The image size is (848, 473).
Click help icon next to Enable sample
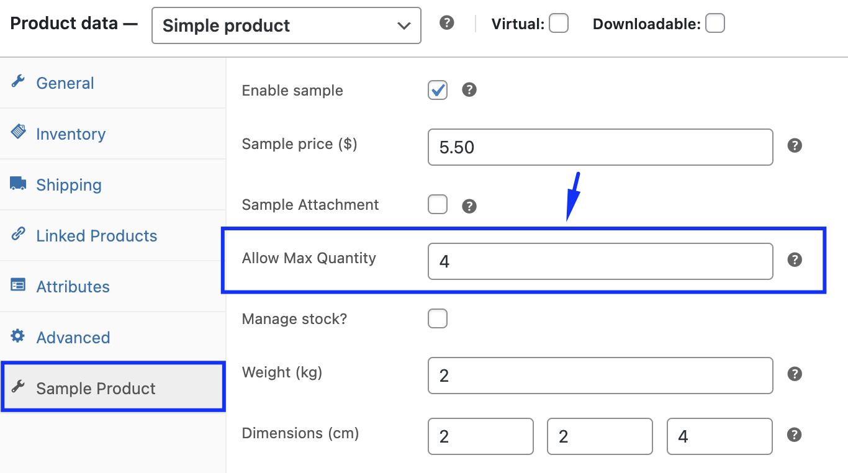tap(469, 90)
